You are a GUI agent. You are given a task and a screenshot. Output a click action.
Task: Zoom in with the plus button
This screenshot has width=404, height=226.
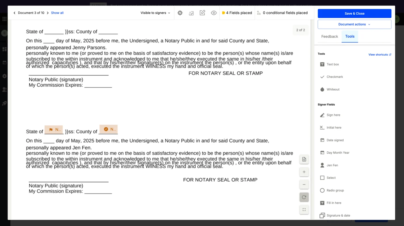(304, 172)
